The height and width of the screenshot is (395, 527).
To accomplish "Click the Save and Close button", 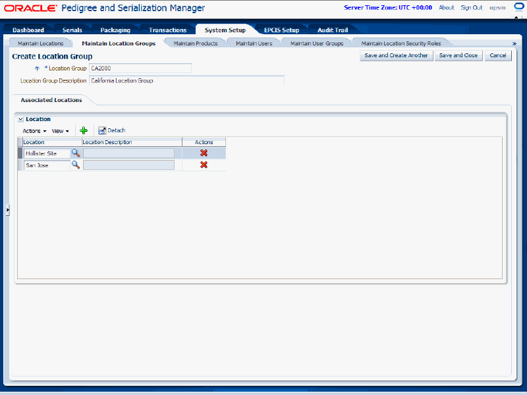I will click(x=458, y=55).
